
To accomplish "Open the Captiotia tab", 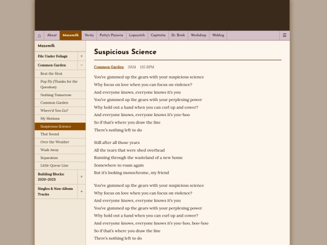I will (158, 36).
